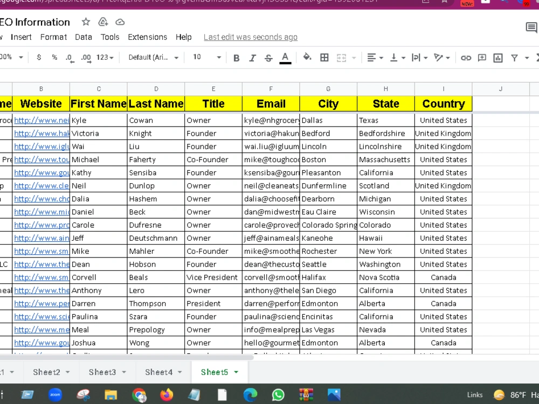Click the move to Drive folder icon
Viewport: 539px width, 404px height.
point(103,22)
